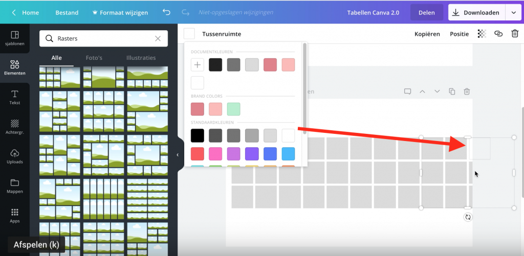This screenshot has height=256, width=524.
Task: Click the undo arrow icon
Action: [166, 12]
